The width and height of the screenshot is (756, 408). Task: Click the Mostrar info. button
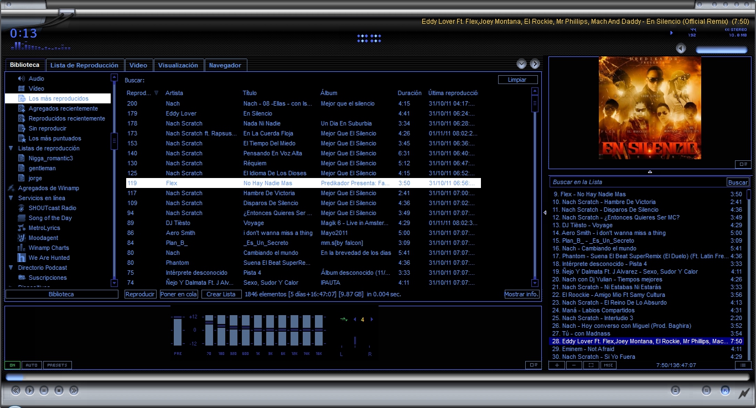coord(521,294)
